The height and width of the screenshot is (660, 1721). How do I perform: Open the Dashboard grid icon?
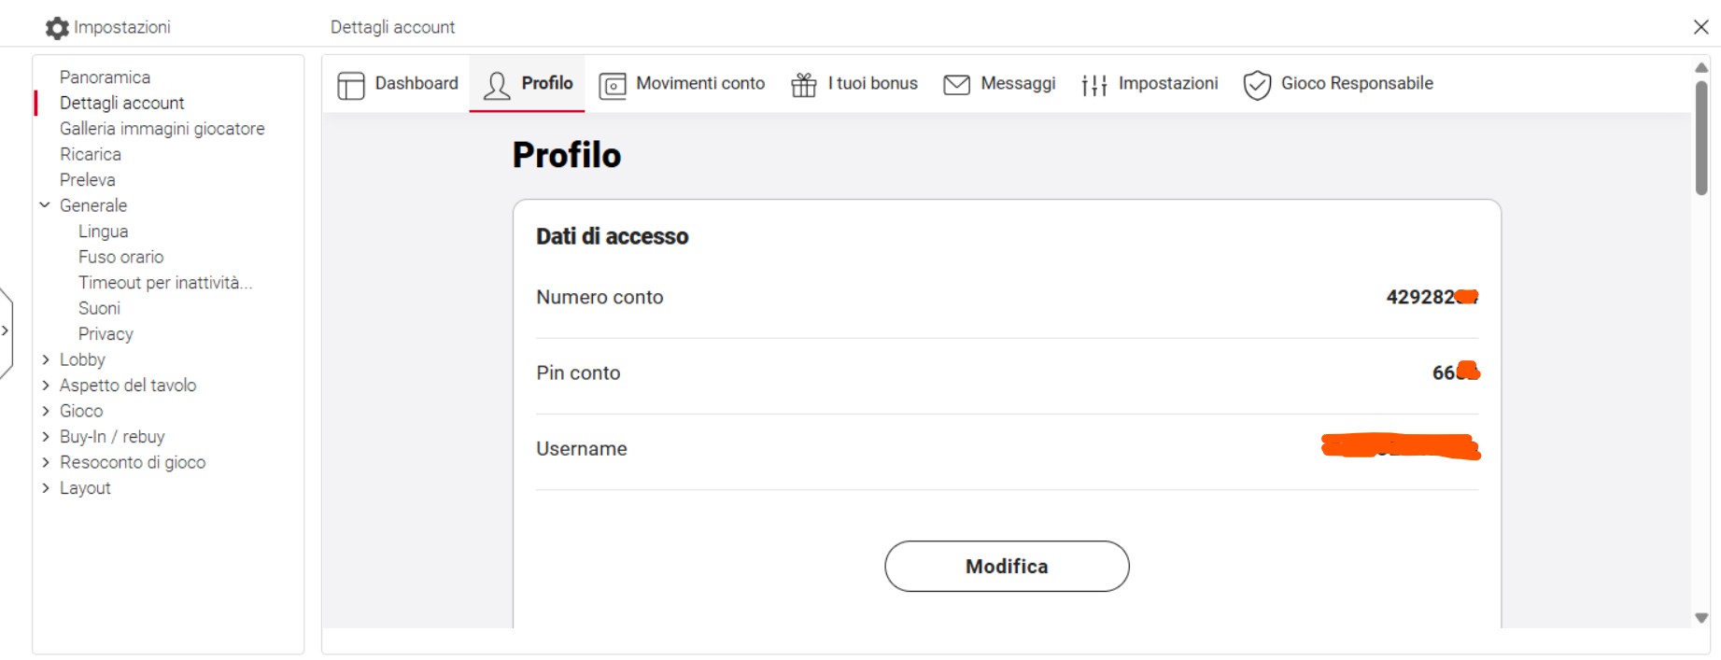coord(351,85)
